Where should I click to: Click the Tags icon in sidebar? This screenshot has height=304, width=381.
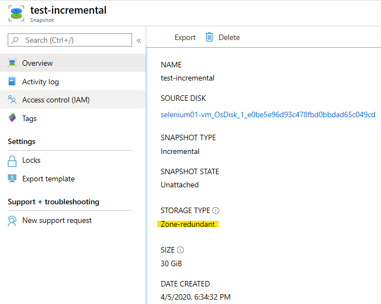pos(12,118)
